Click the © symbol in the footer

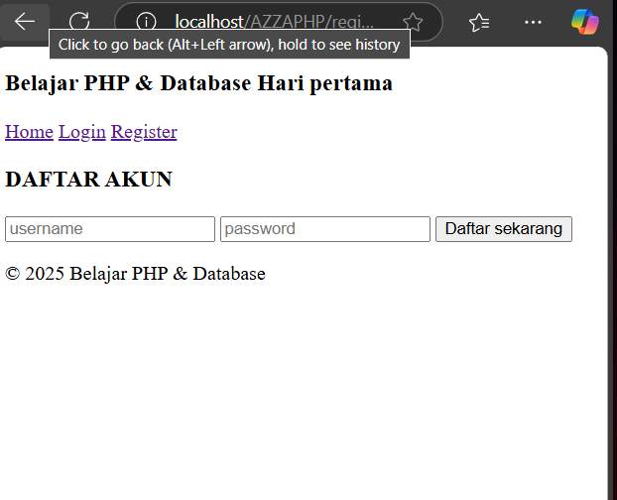click(x=13, y=274)
